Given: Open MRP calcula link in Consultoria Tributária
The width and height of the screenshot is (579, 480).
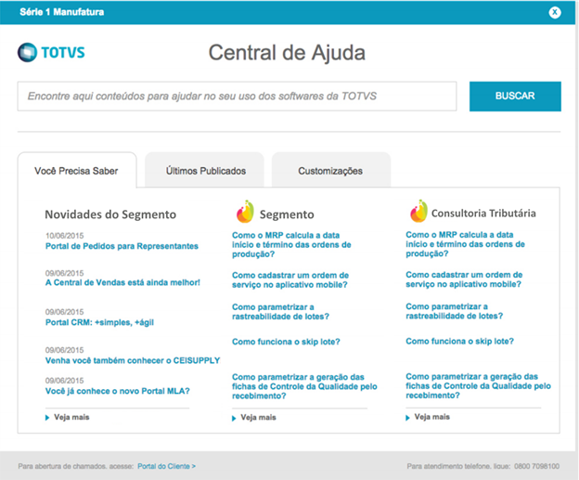Looking at the screenshot, I should point(465,244).
